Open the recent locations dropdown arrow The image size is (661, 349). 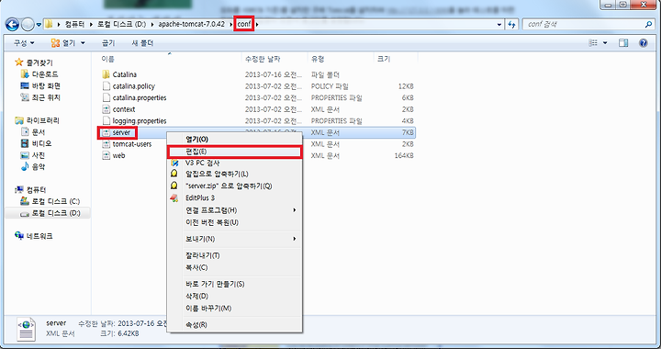[39, 25]
